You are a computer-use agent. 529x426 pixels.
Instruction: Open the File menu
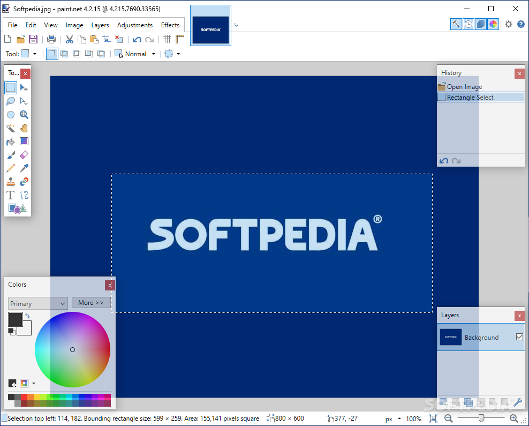(x=12, y=25)
